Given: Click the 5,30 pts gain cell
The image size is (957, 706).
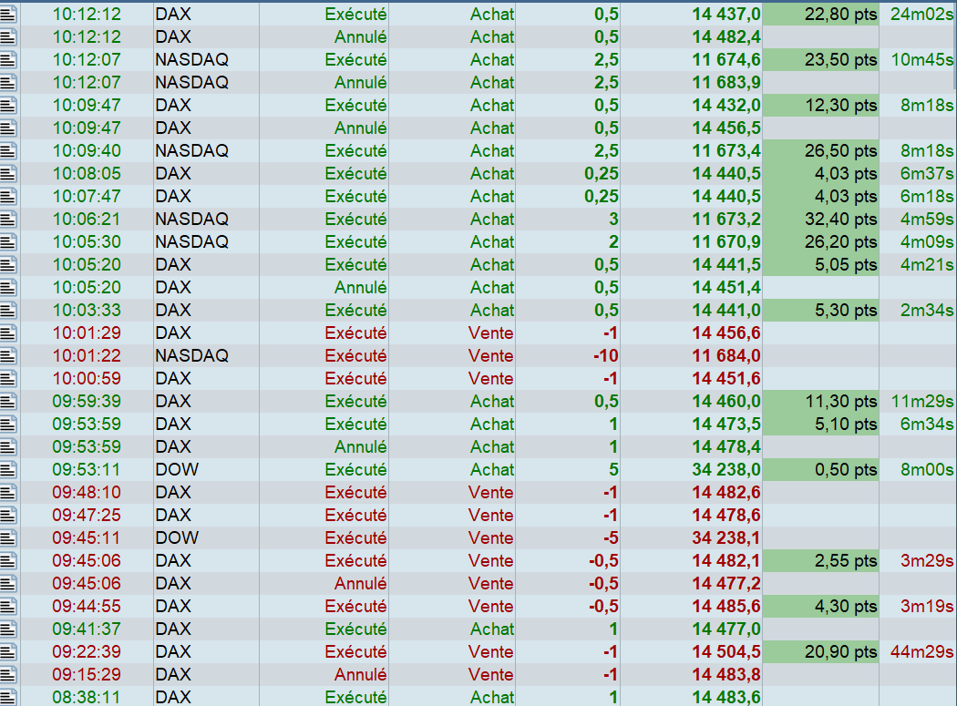Looking at the screenshot, I should tap(821, 311).
